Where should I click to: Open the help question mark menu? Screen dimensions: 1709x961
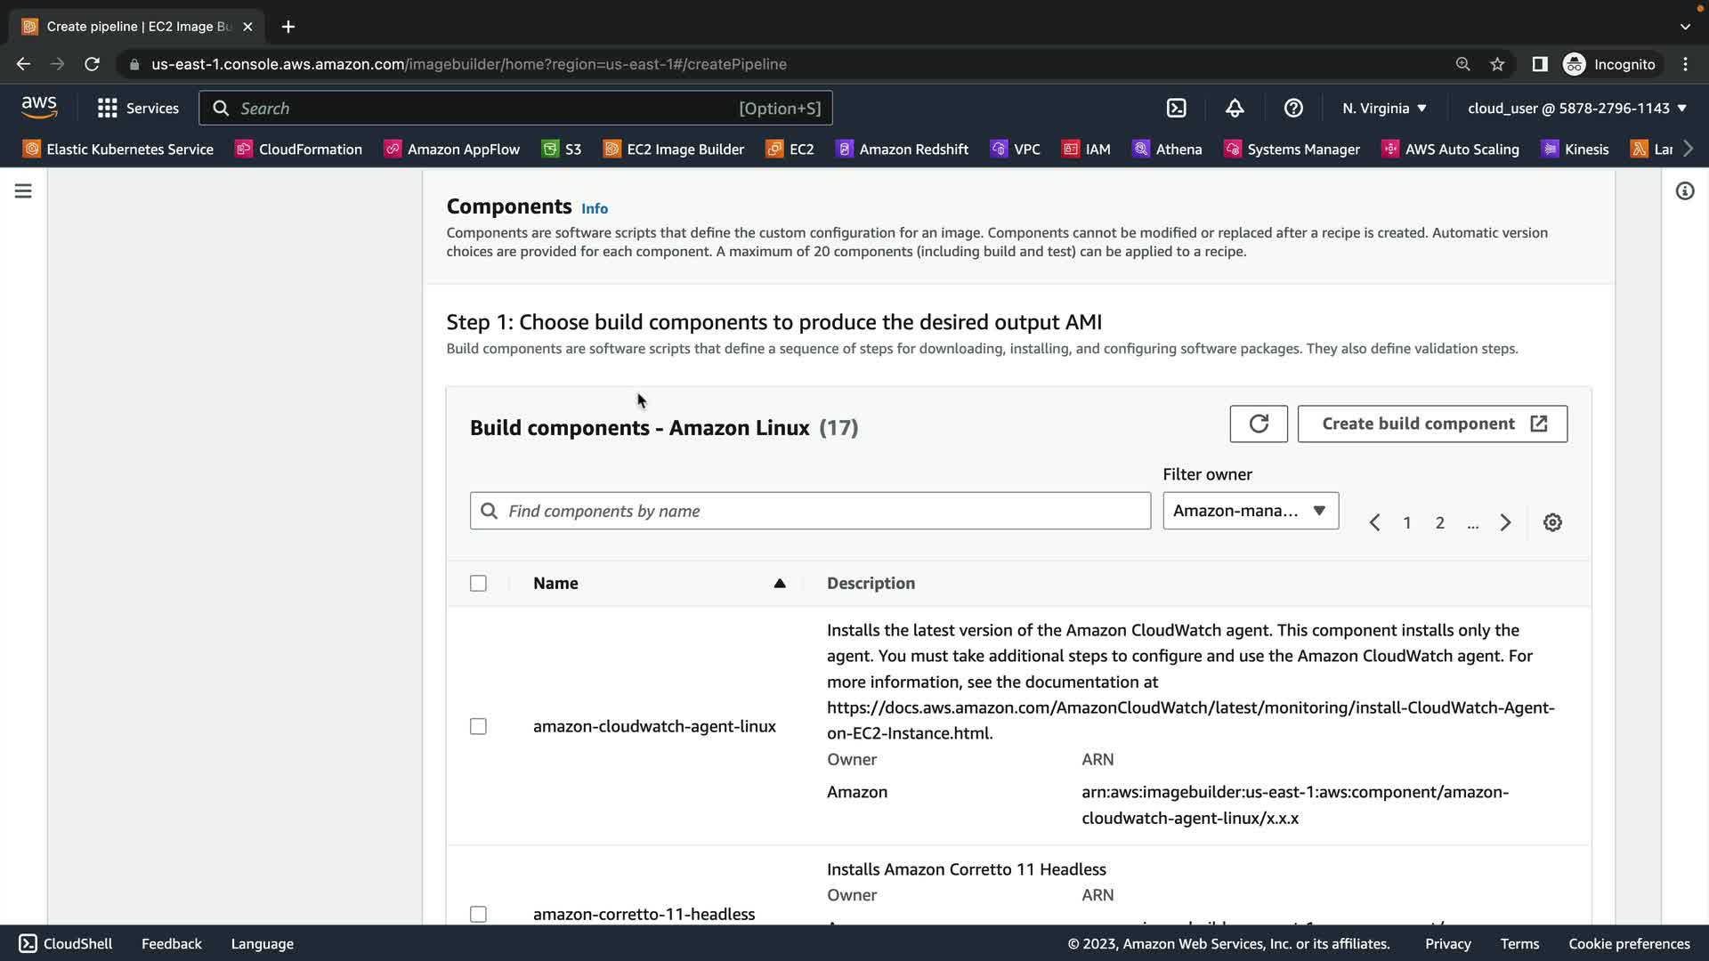[1293, 109]
